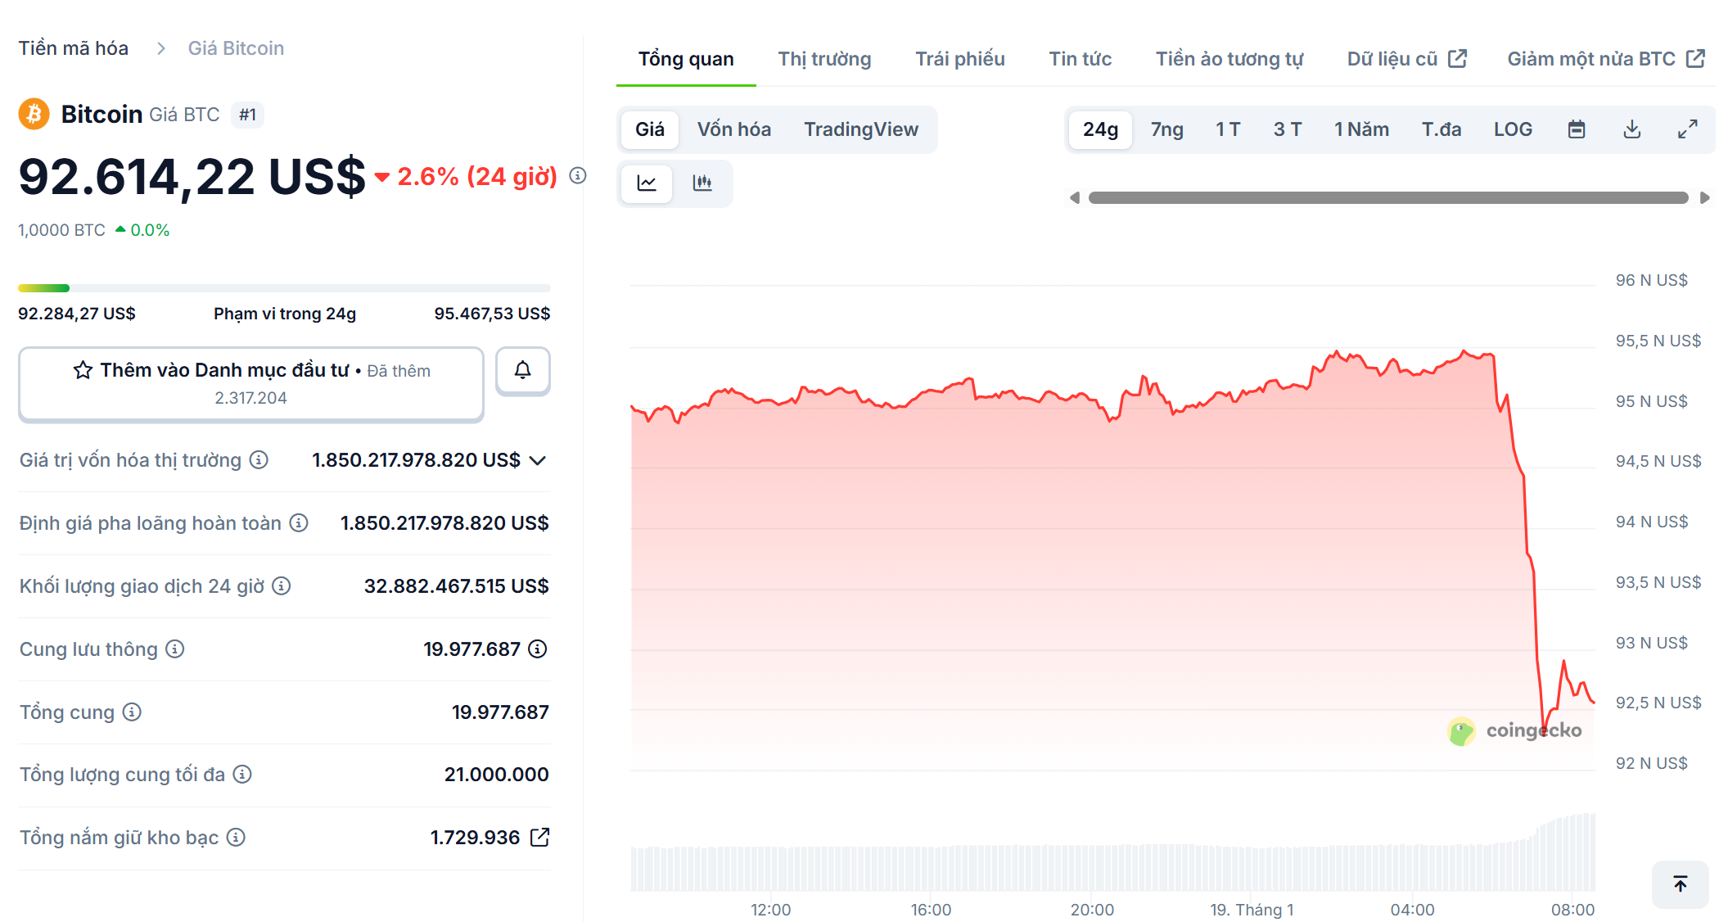Select the line chart view icon
Image resolution: width=1728 pixels, height=922 pixels.
click(x=647, y=183)
